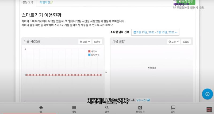Screen dimensions: 214x114
Task: Switch to the 활동 요약 tab
Action: click(x=28, y=2)
